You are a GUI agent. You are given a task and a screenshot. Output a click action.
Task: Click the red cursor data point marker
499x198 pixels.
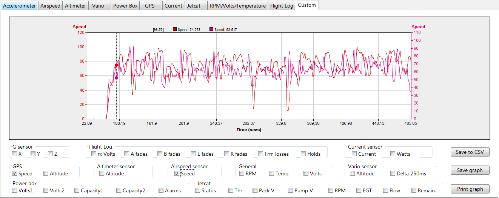point(116,65)
